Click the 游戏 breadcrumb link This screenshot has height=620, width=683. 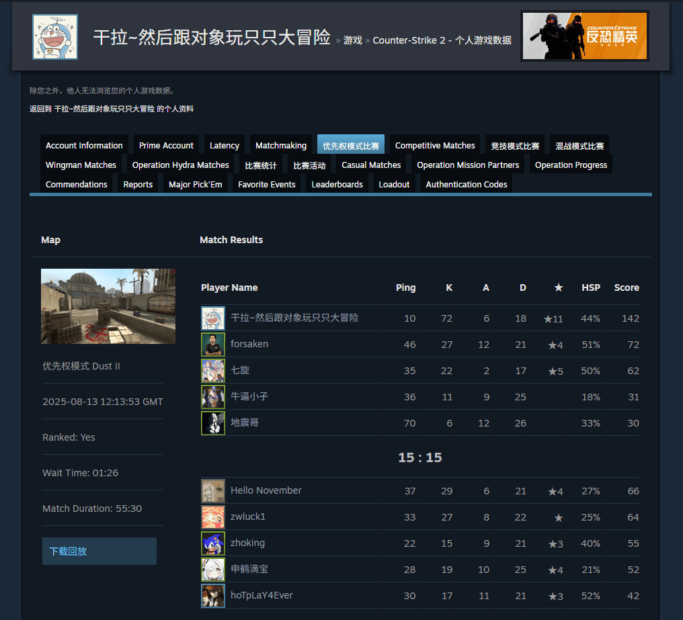(352, 40)
